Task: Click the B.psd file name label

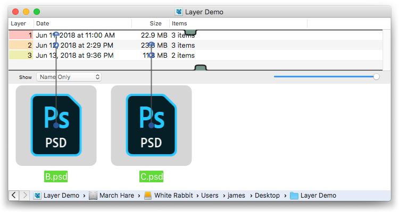Action: (56, 176)
